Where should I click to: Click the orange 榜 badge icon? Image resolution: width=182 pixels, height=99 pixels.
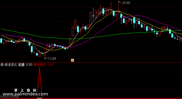(72, 60)
